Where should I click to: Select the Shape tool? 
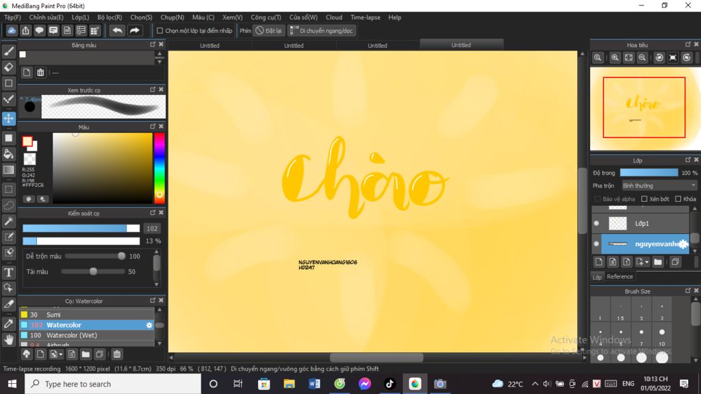(8, 83)
